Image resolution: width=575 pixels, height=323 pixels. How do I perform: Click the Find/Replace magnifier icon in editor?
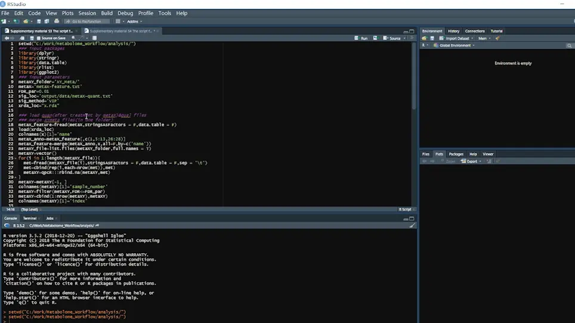pyautogui.click(x=73, y=38)
